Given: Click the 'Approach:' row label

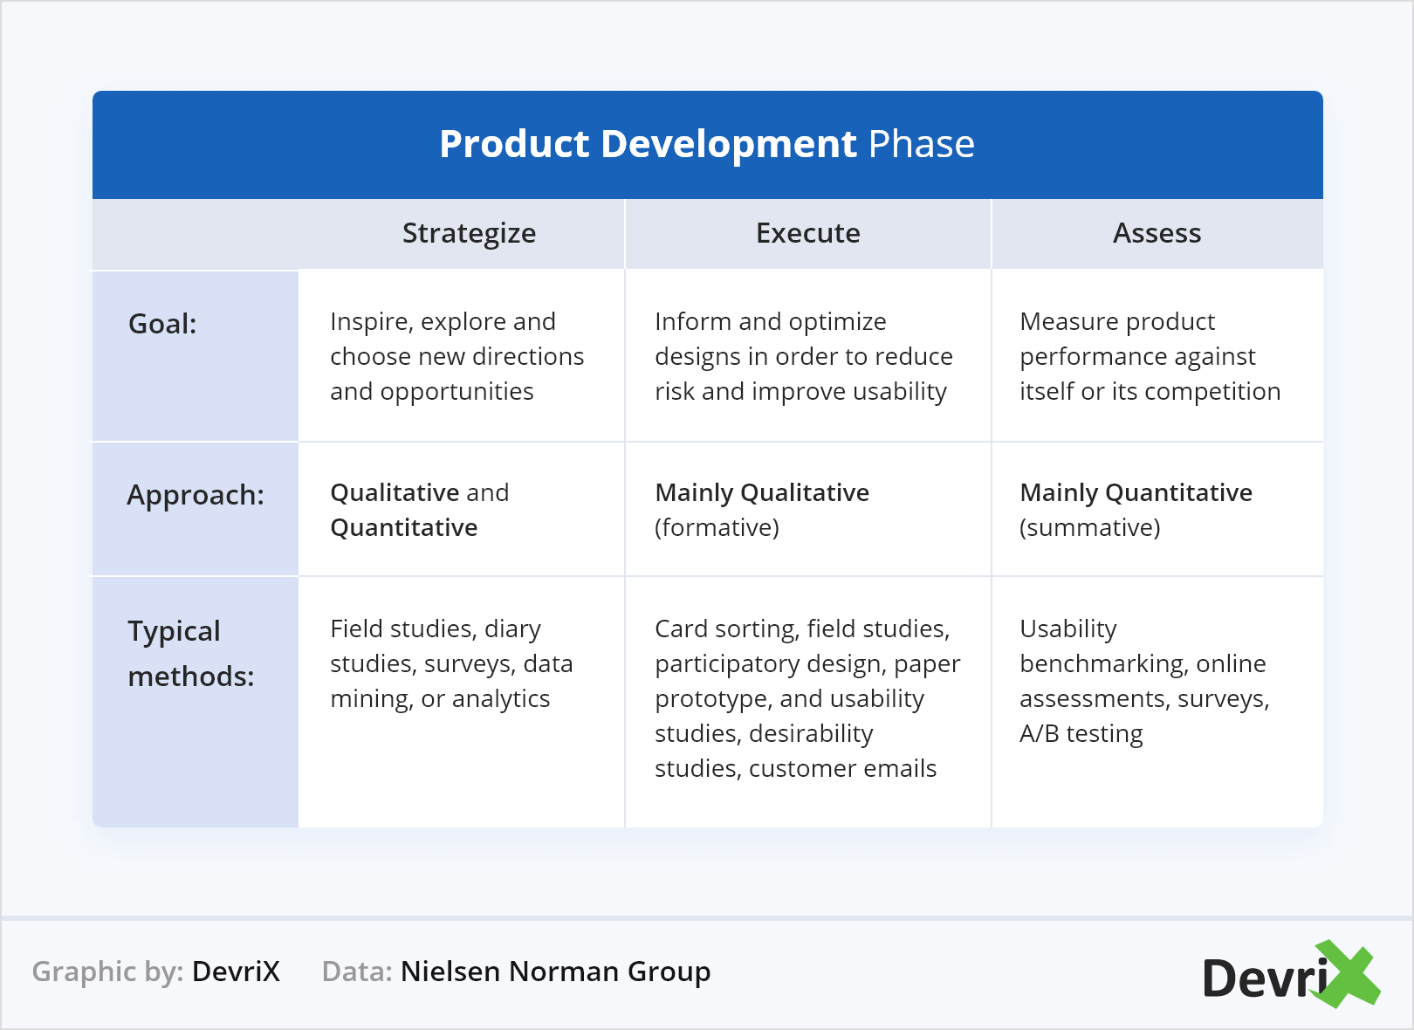Looking at the screenshot, I should [x=196, y=495].
